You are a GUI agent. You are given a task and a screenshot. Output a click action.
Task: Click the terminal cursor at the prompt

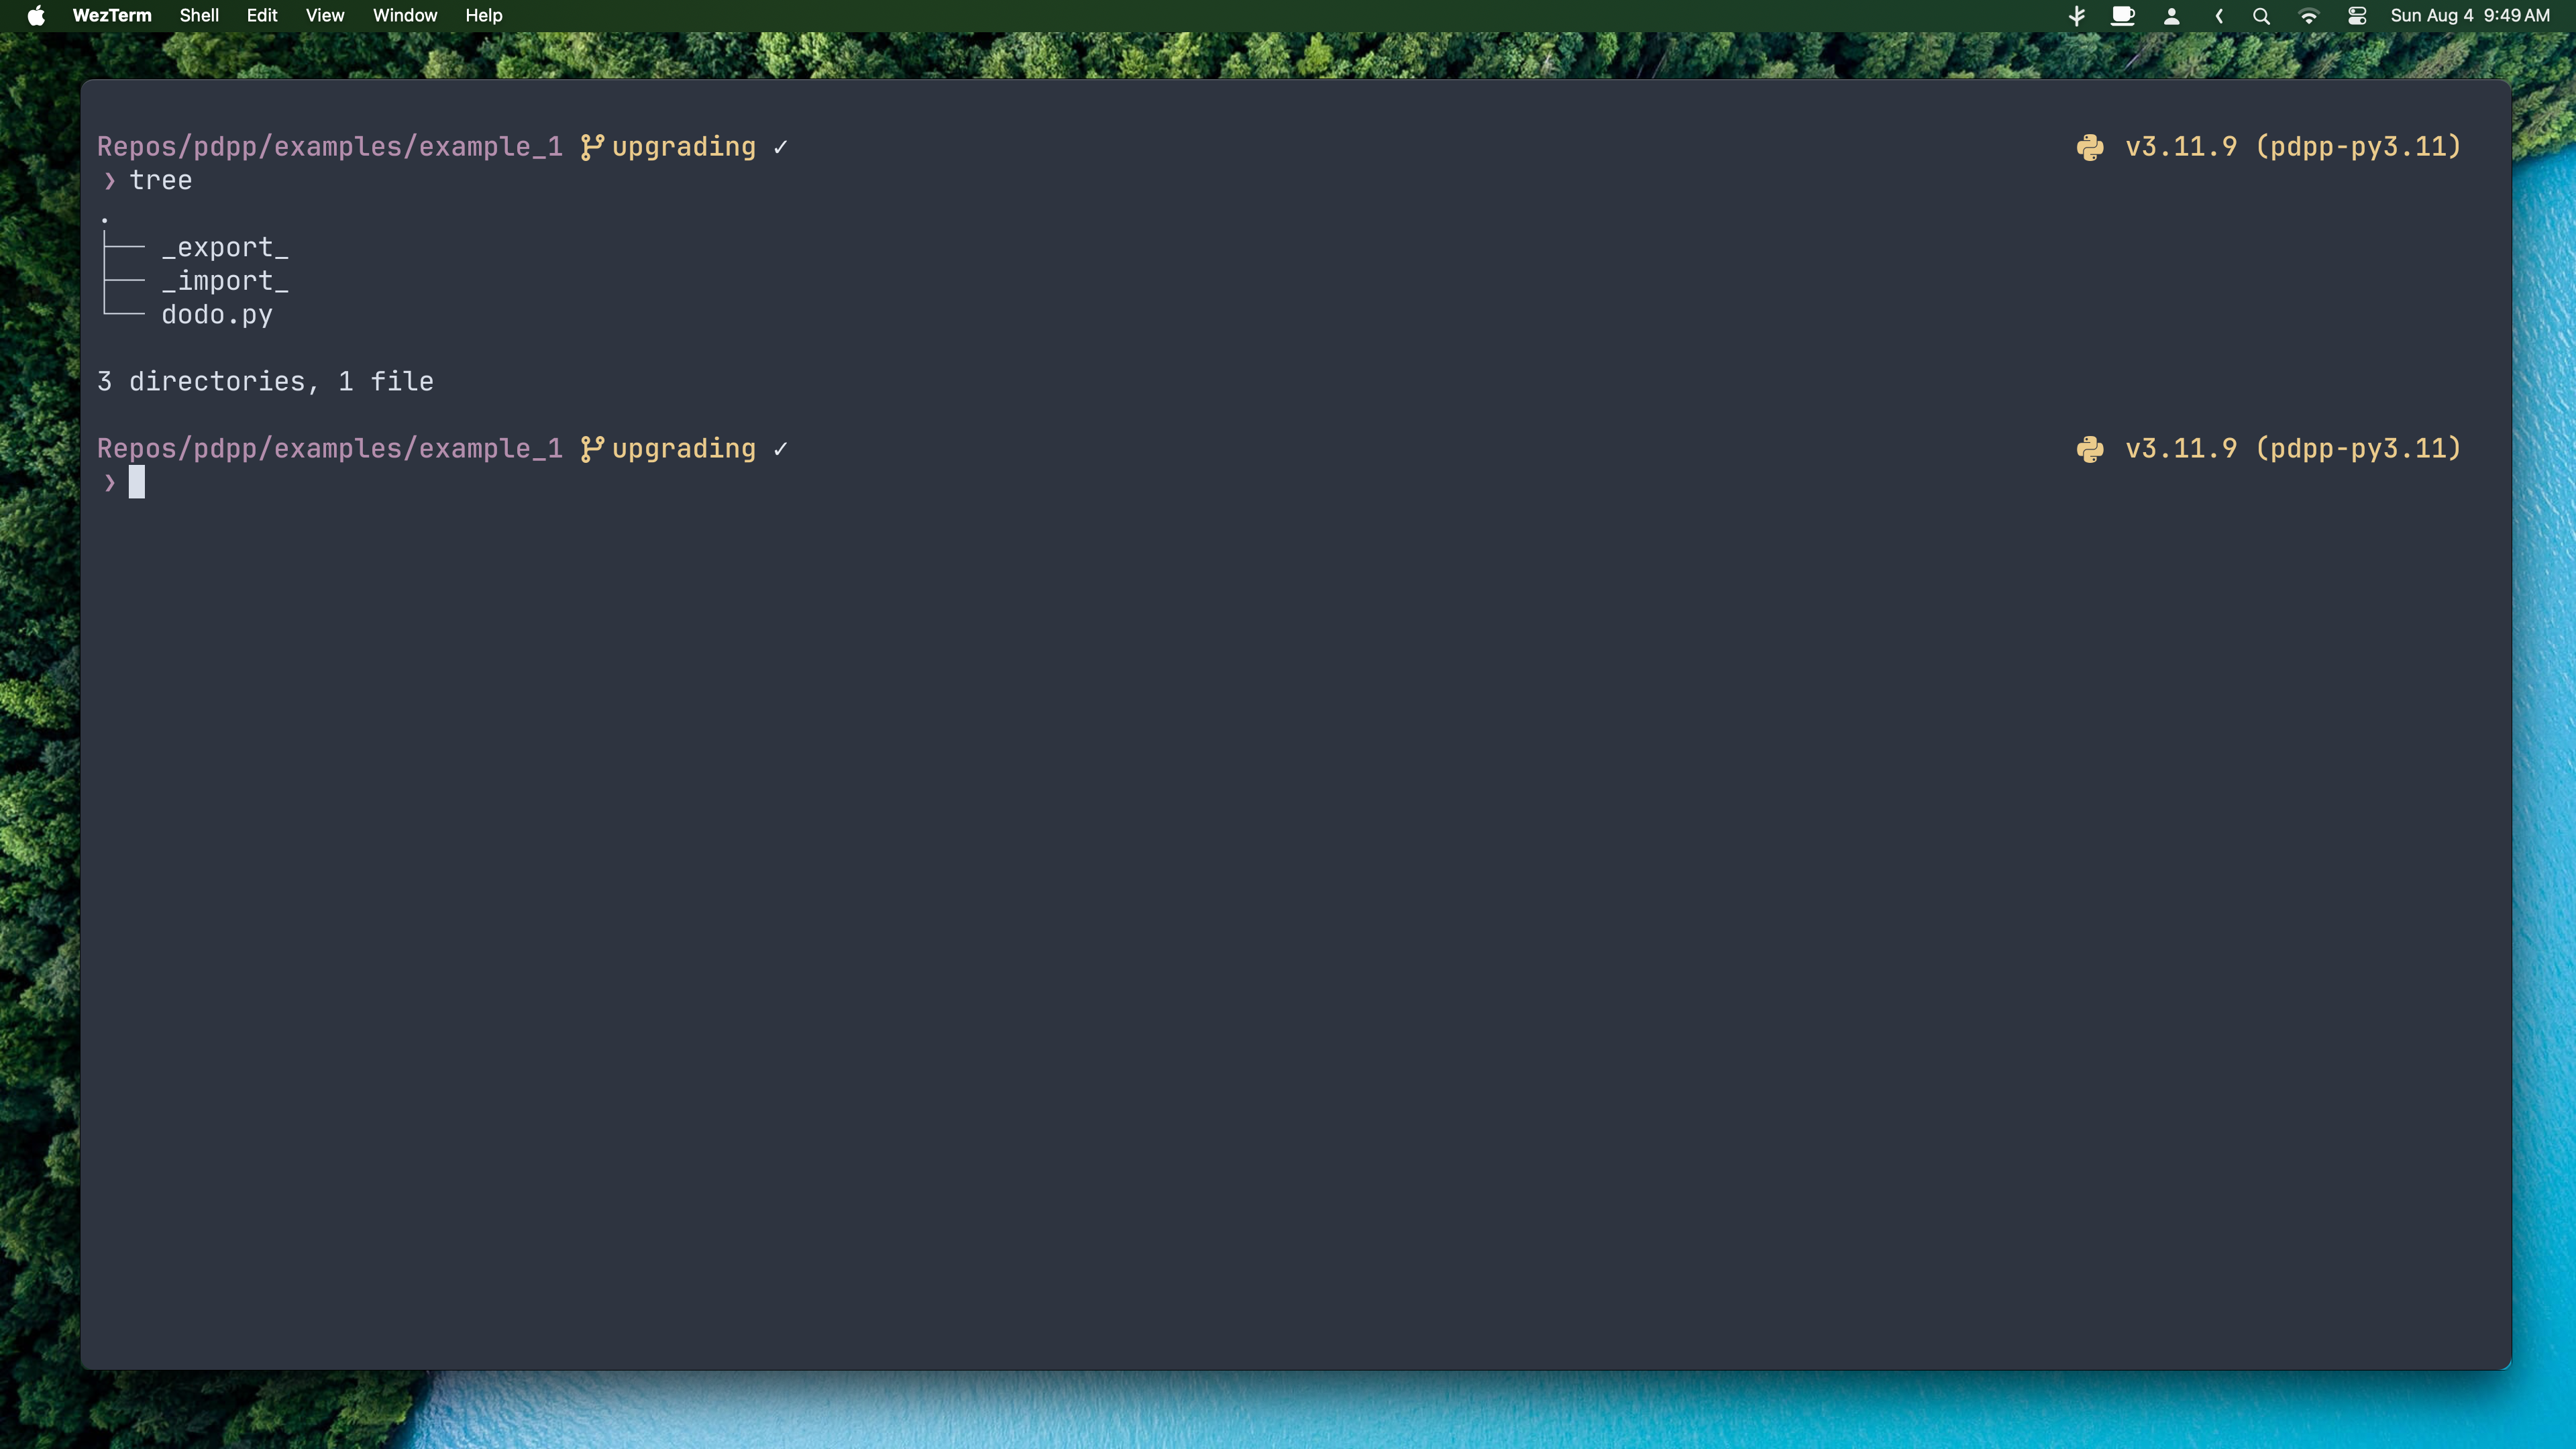tap(137, 482)
